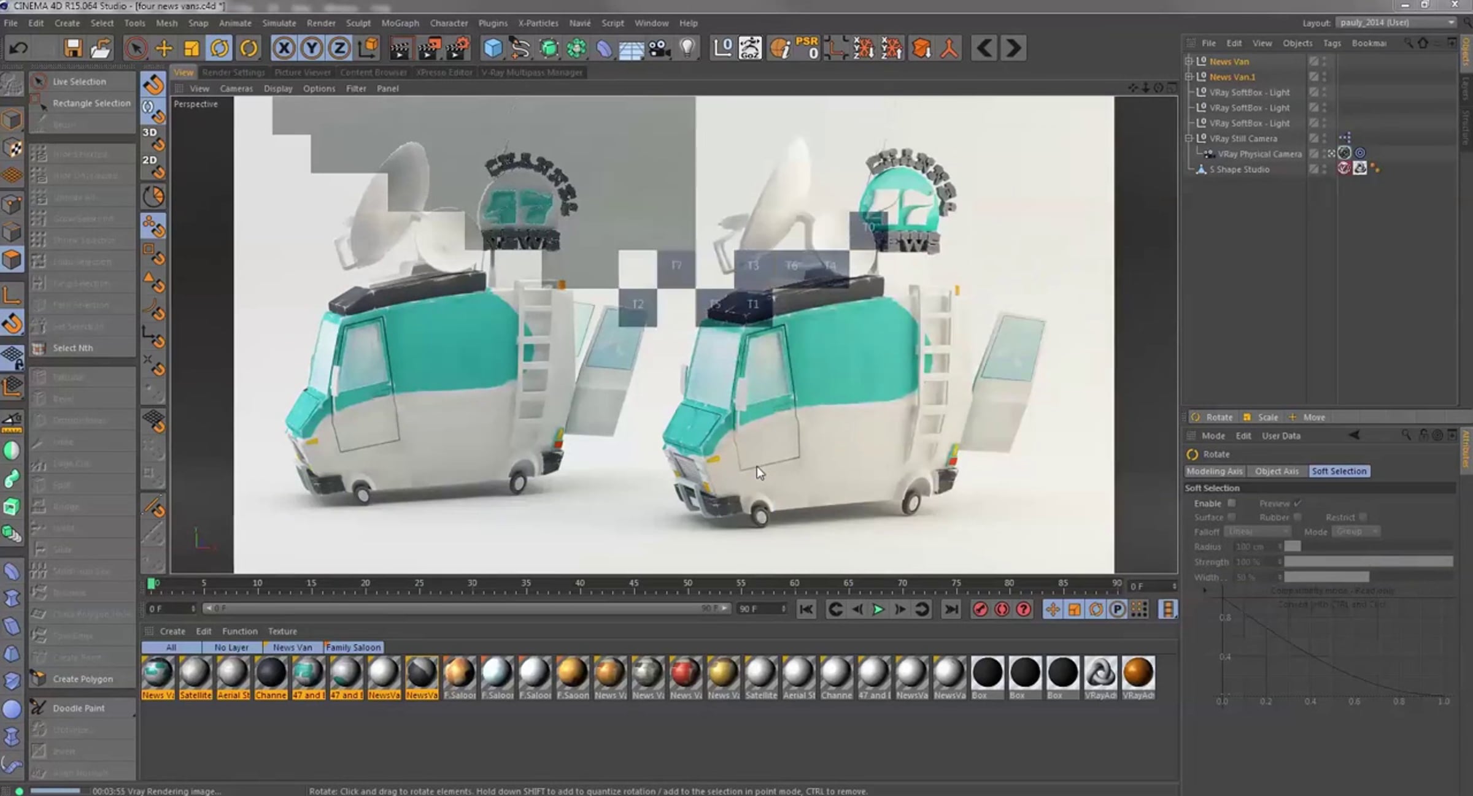1473x796 pixels.
Task: Play the animation forward
Action: [x=878, y=609]
